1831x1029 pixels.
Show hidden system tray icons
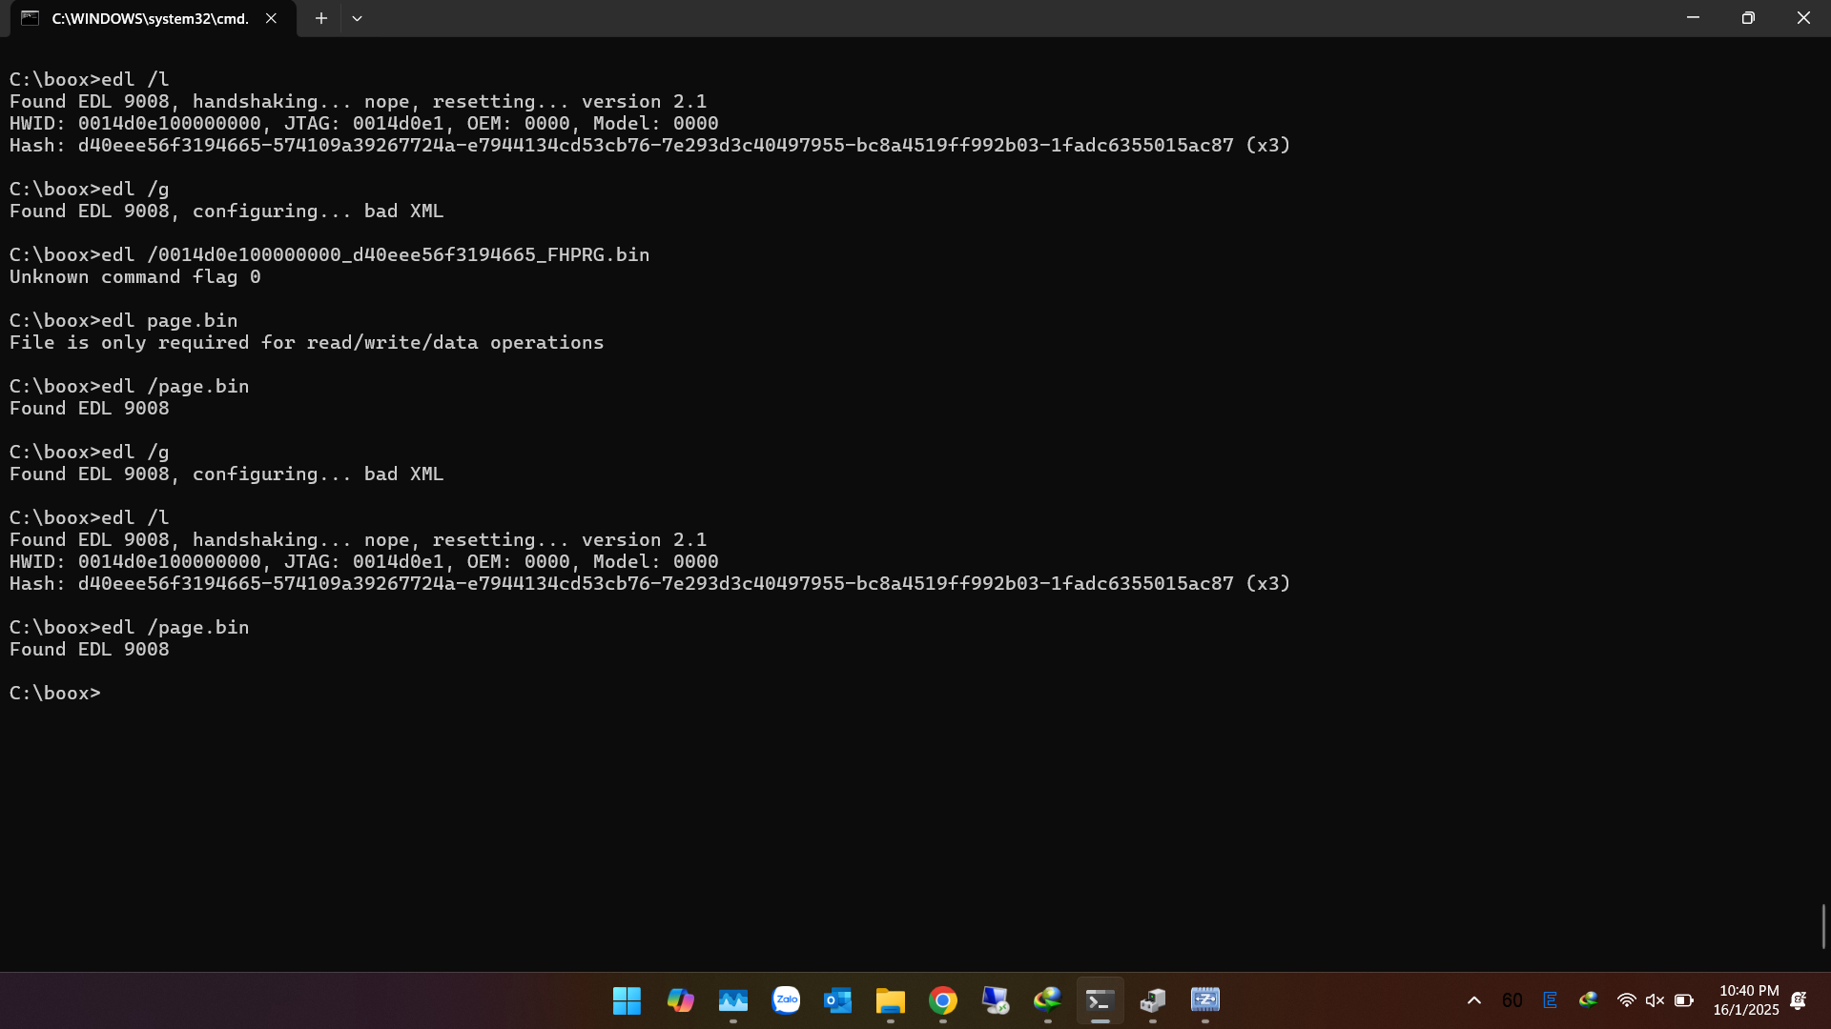click(x=1473, y=1000)
